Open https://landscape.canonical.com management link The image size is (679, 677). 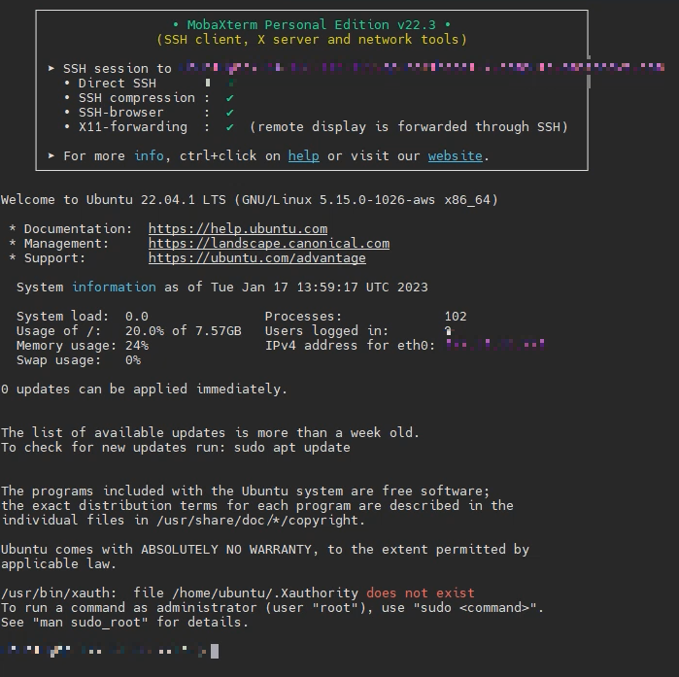tap(269, 243)
